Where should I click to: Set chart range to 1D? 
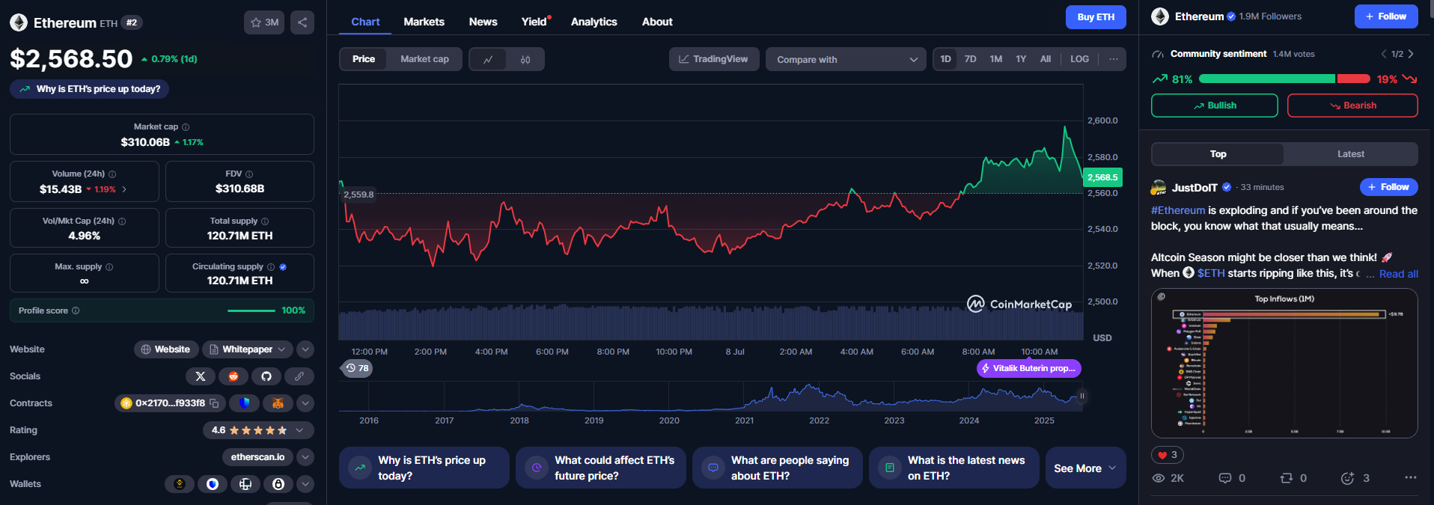click(946, 59)
